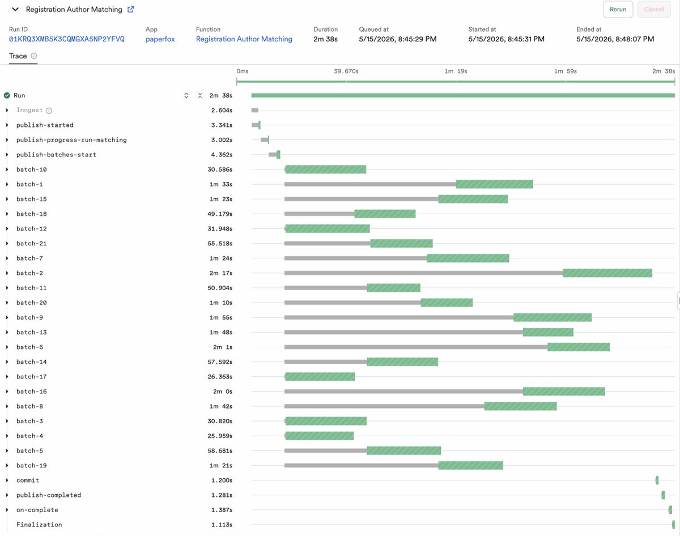Image resolution: width=680 pixels, height=536 pixels.
Task: Click the batch-2 green execution bar
Action: pos(607,273)
